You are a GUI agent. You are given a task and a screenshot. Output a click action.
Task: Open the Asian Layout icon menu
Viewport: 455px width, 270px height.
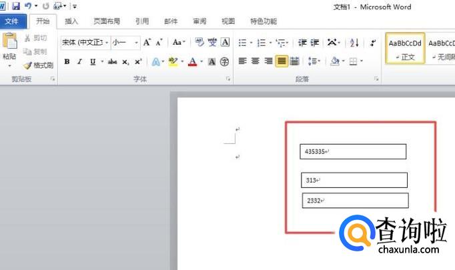(x=332, y=43)
